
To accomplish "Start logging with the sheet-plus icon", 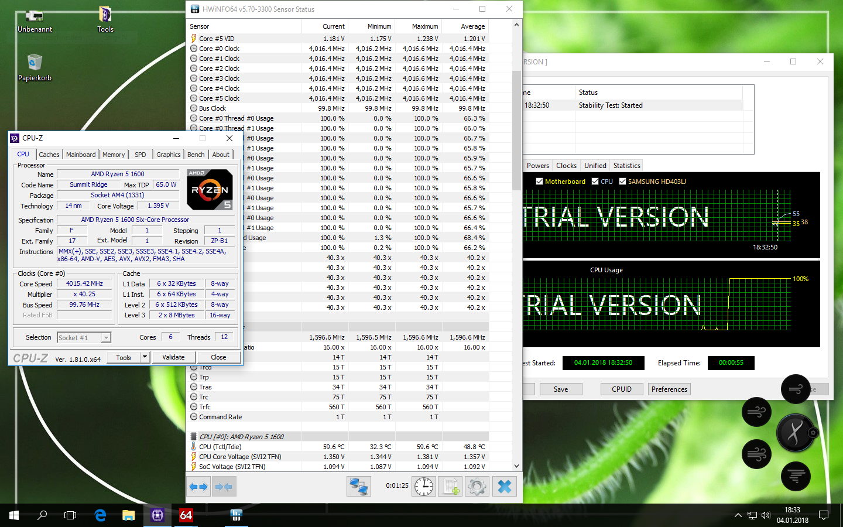I will [451, 487].
